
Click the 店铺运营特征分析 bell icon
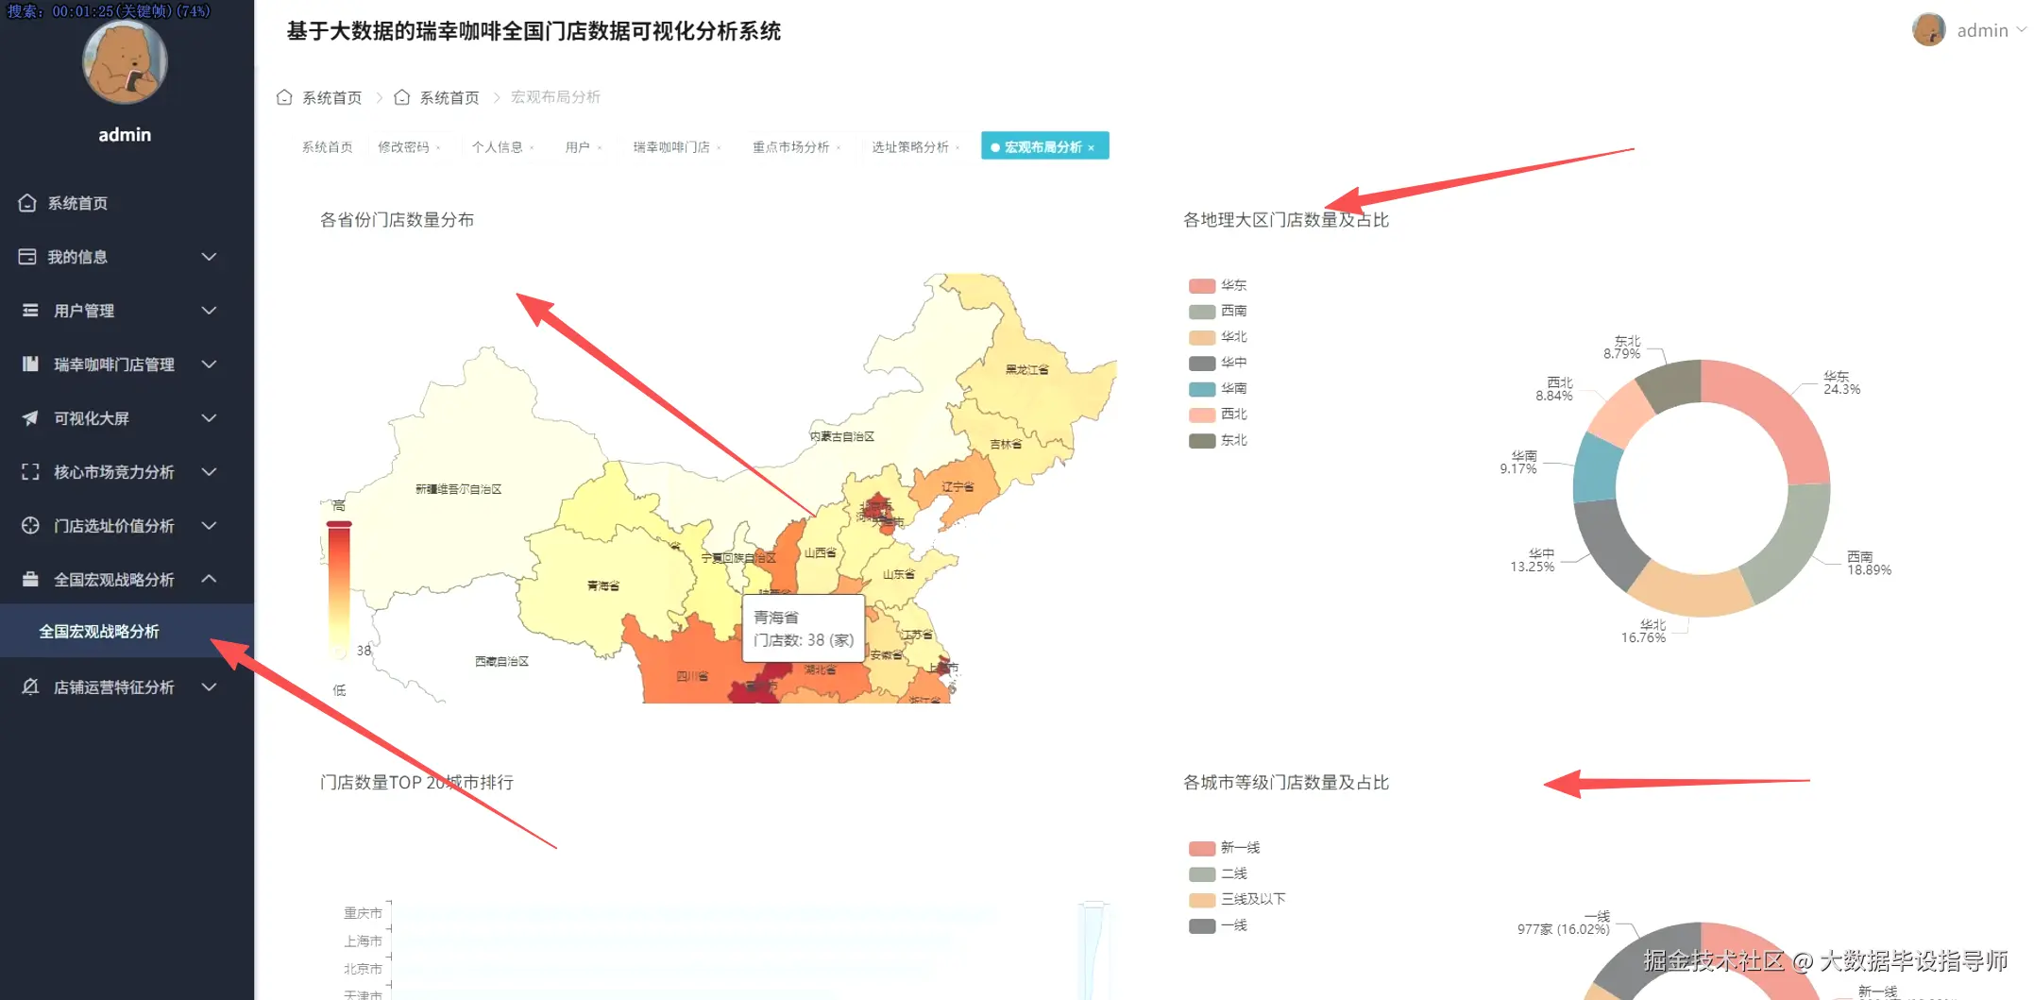[30, 687]
